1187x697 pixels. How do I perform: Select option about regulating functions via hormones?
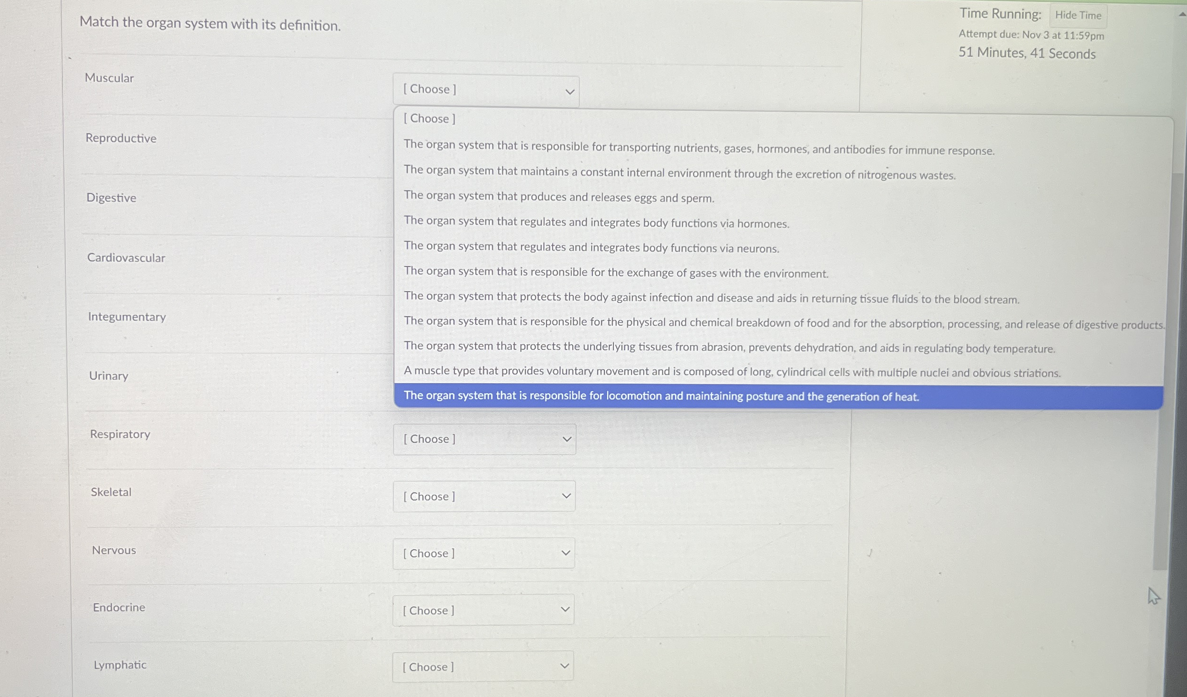point(596,222)
